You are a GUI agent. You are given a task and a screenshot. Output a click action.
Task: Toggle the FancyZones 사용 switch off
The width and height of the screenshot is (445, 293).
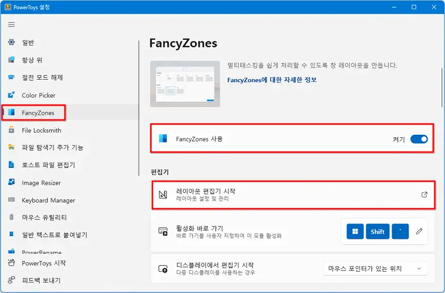tap(419, 139)
